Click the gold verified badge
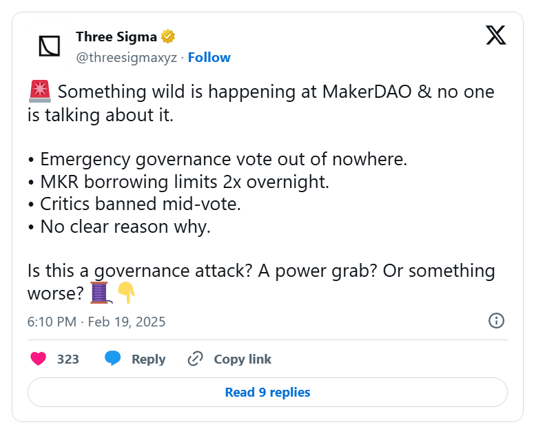This screenshot has height=438, width=536. click(x=167, y=36)
